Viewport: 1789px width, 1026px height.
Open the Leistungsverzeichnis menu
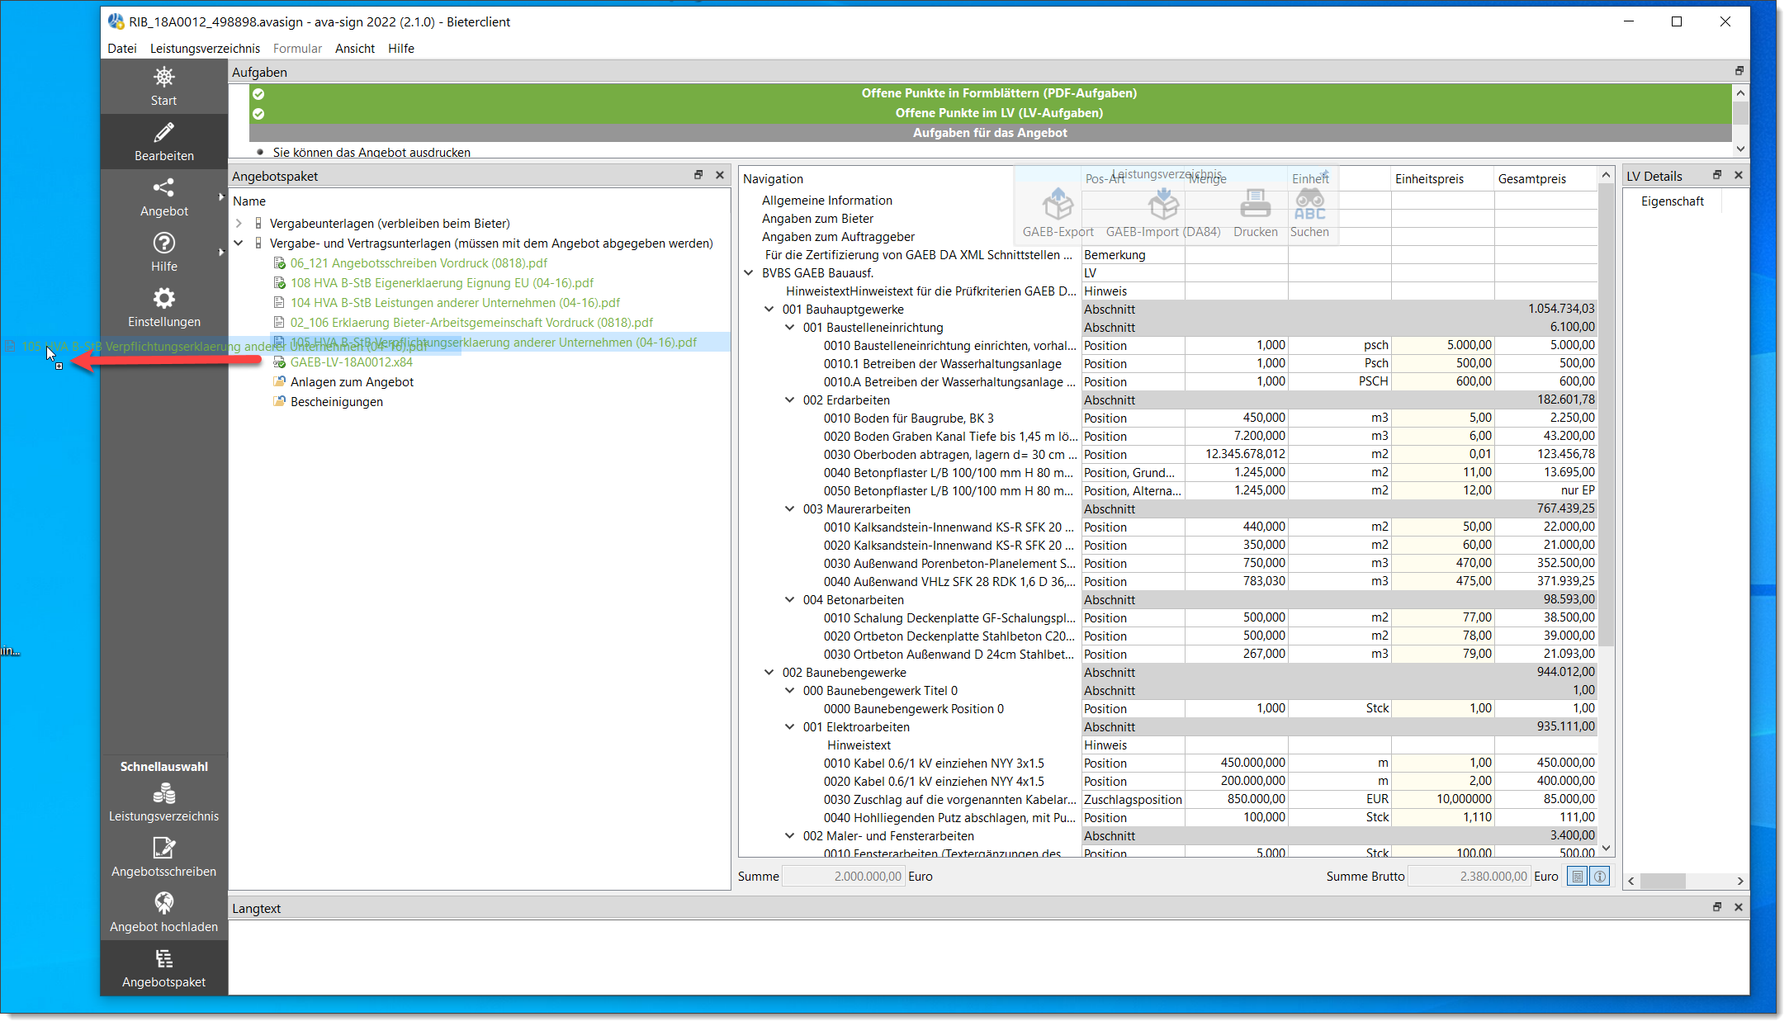point(205,49)
